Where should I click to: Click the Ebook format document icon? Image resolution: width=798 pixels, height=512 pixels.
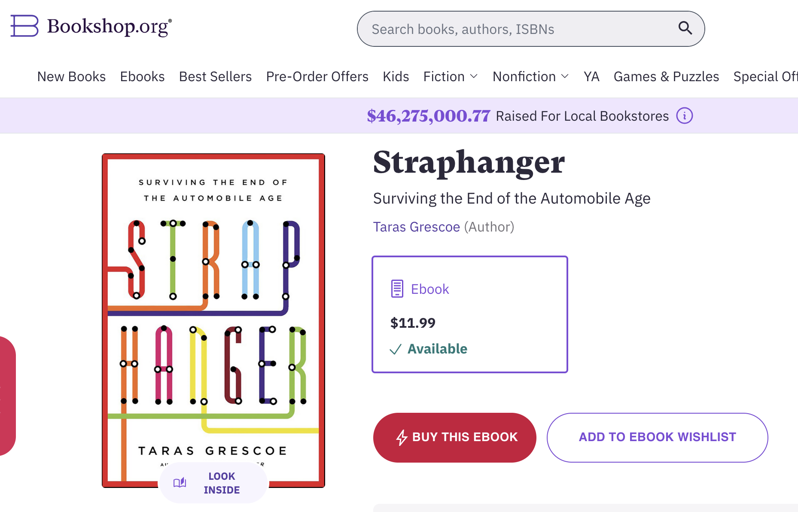(x=397, y=289)
